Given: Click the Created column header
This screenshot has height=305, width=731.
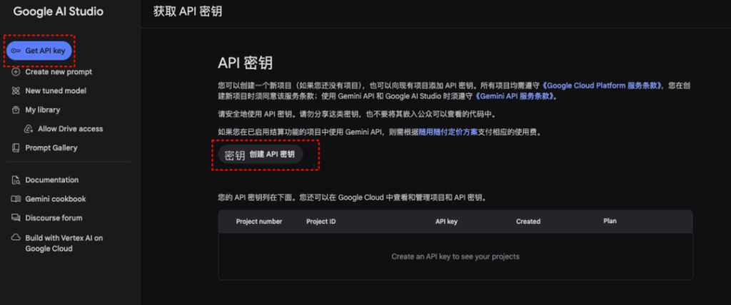Looking at the screenshot, I should click(528, 222).
